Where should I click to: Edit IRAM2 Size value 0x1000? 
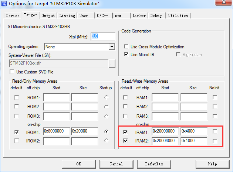(x=194, y=141)
